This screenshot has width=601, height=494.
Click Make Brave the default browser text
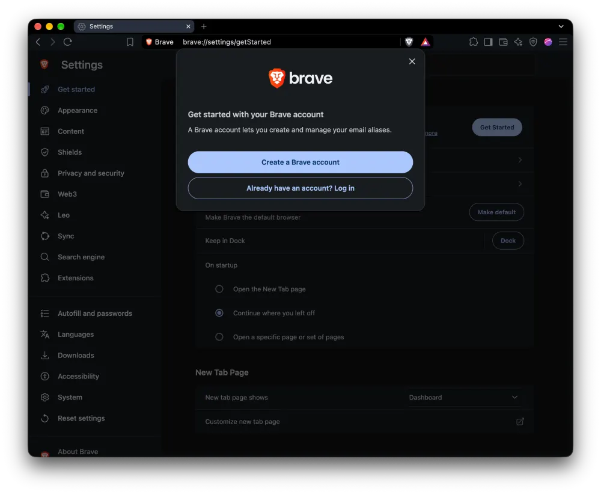point(252,217)
